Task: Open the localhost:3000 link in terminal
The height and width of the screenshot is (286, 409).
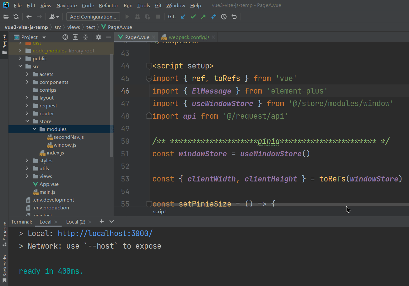Action: [x=105, y=234]
